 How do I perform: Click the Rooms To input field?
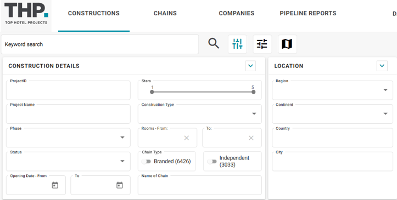pos(232,138)
